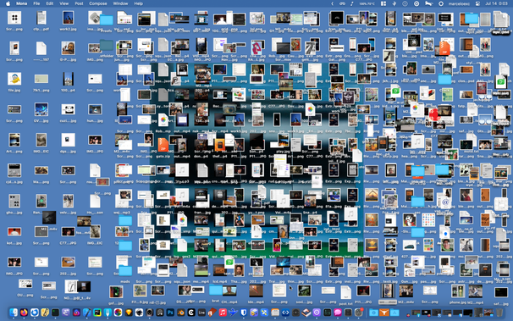Open the Help menu
The width and height of the screenshot is (513, 321).
tap(138, 3)
